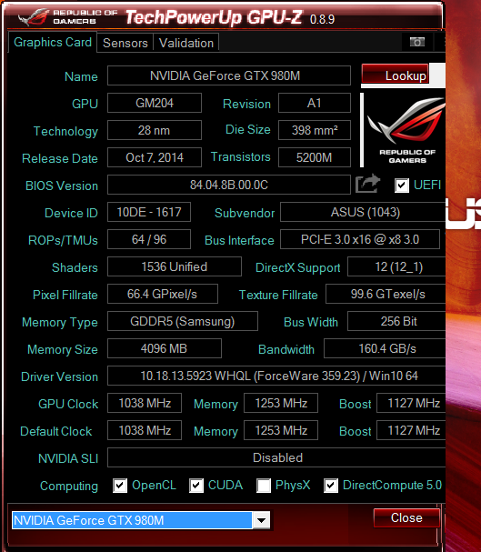Click the Republic of Gamers vendor logo
The image size is (481, 552).
[x=405, y=130]
